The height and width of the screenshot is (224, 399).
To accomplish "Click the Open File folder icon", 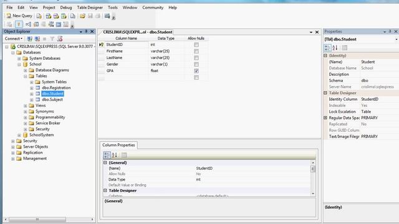I will (x=82, y=16).
